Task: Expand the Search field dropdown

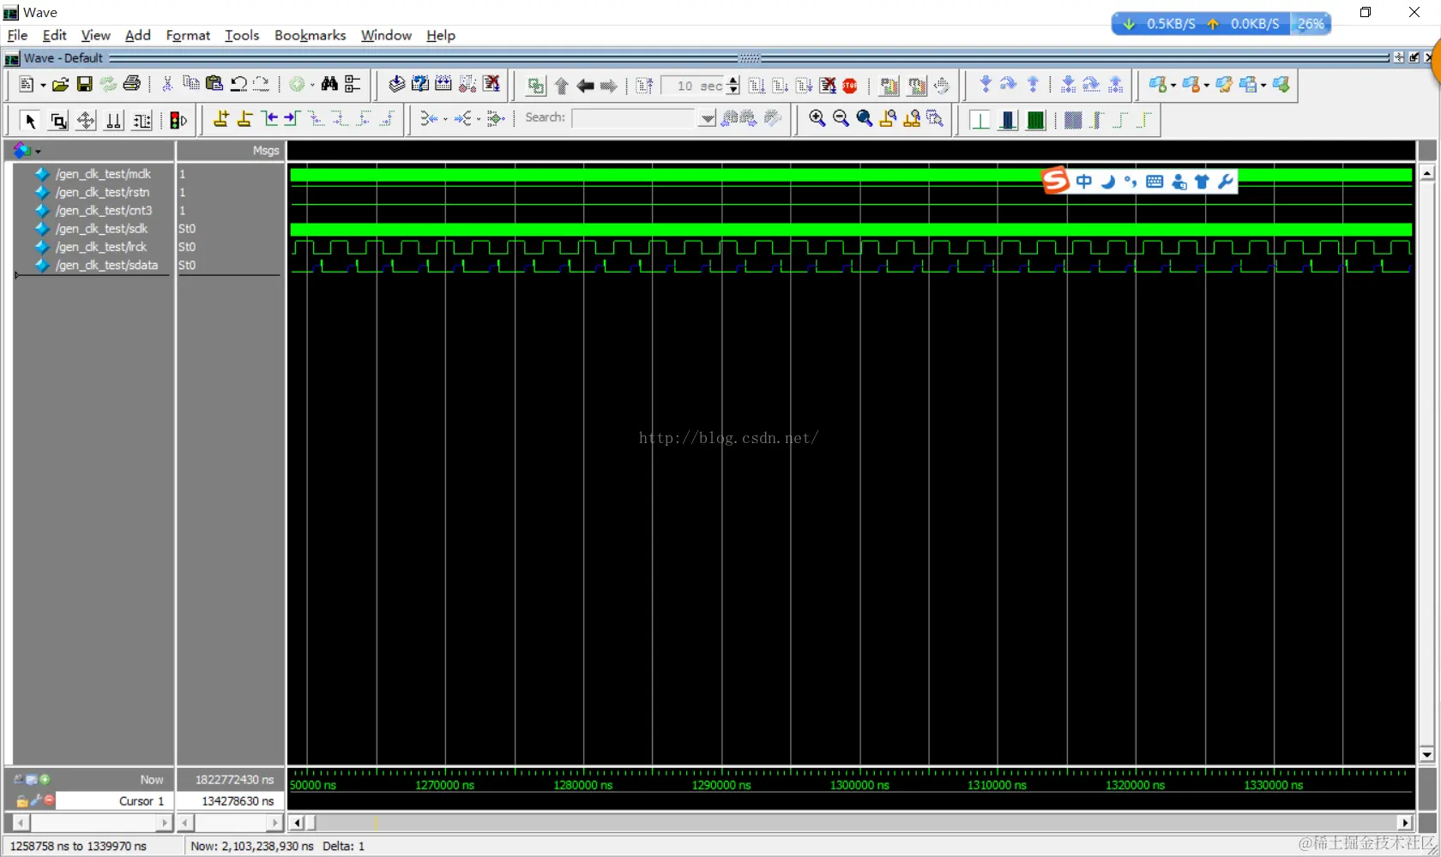Action: (707, 118)
